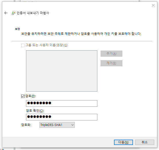Viewport: 159px width, 150px height.
Task: Cancel the wizard with 취소
Action: click(144, 142)
